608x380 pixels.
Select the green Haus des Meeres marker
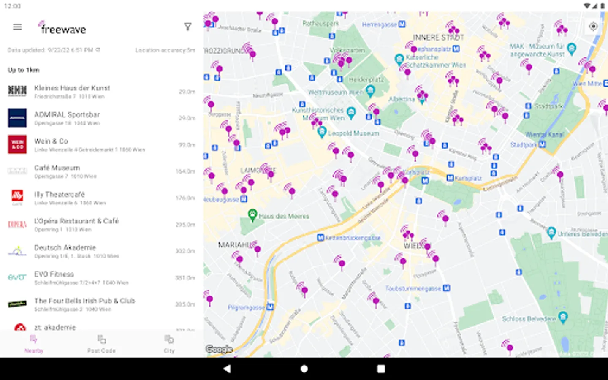click(252, 215)
